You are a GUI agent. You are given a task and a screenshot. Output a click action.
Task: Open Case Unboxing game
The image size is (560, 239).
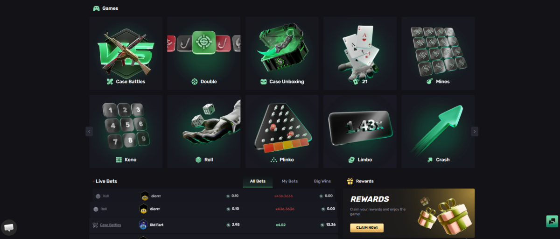(x=282, y=53)
